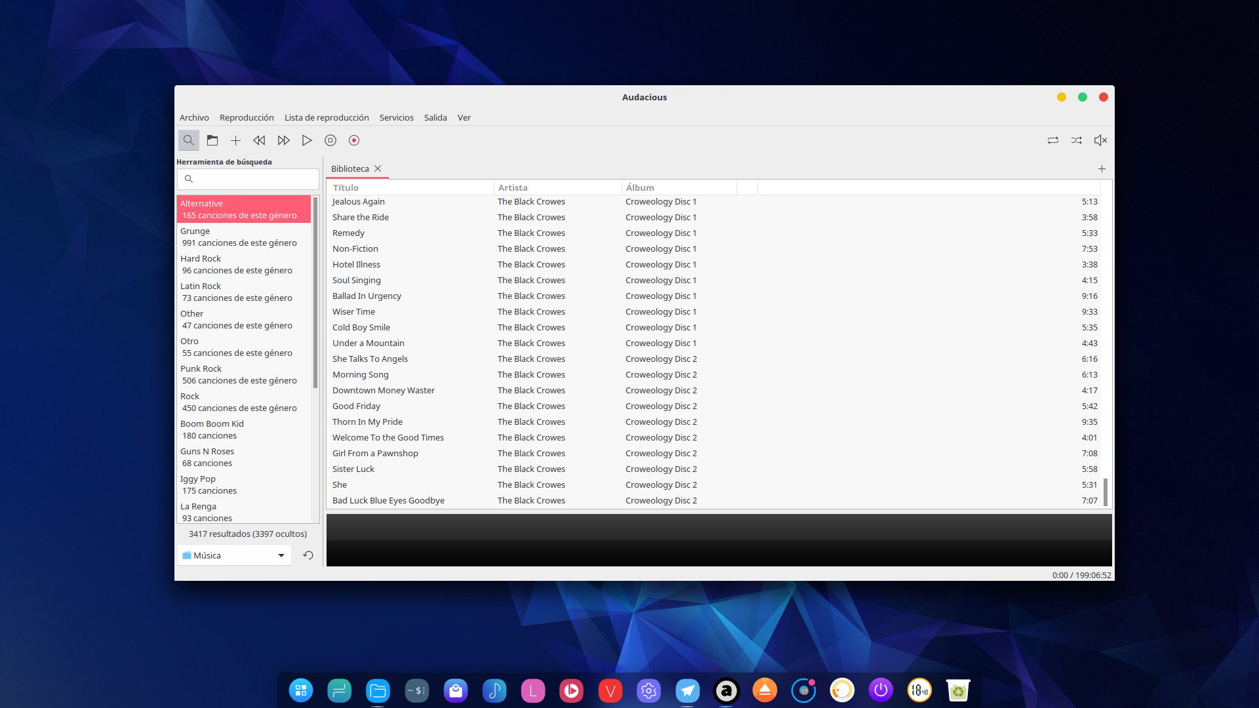1259x708 pixels.
Task: Open the Música folder dropdown
Action: point(234,555)
